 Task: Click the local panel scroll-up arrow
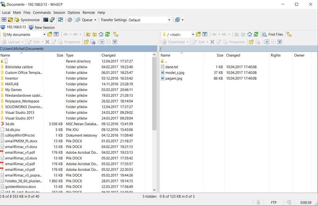point(154,55)
